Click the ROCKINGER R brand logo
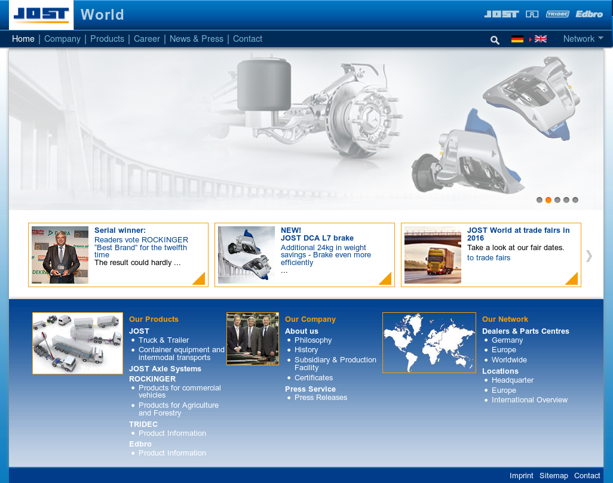The height and width of the screenshot is (483, 613). [532, 14]
